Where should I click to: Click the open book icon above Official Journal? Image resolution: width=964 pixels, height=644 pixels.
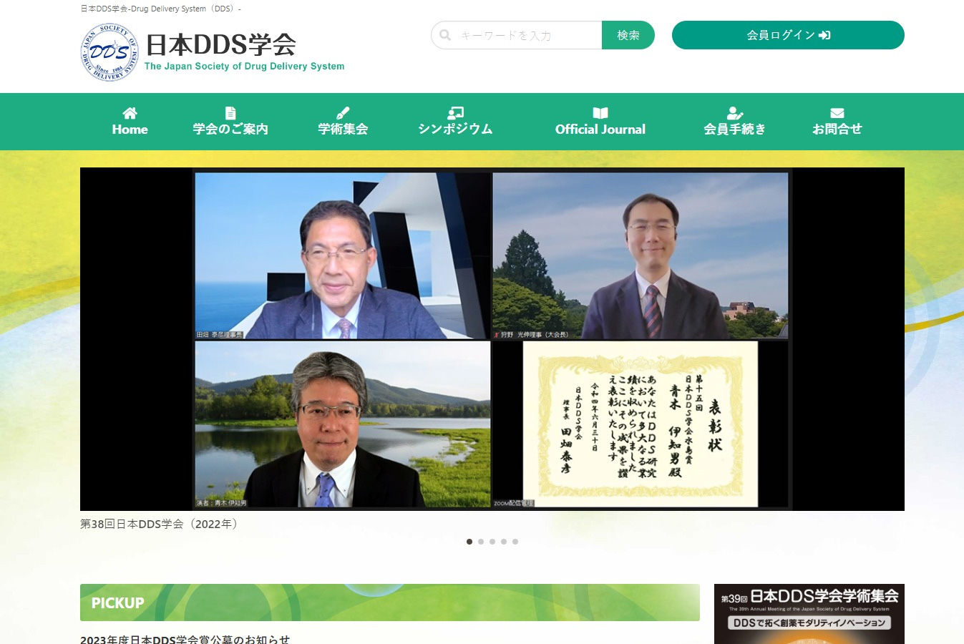coord(600,113)
